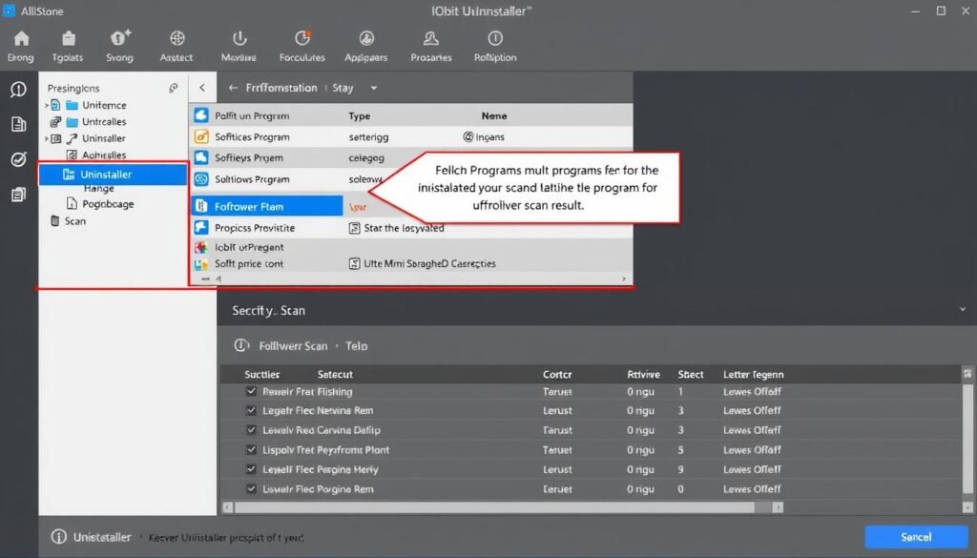Click the info icon beside Folliwerr Scan
Image resolution: width=977 pixels, height=558 pixels.
tap(241, 345)
